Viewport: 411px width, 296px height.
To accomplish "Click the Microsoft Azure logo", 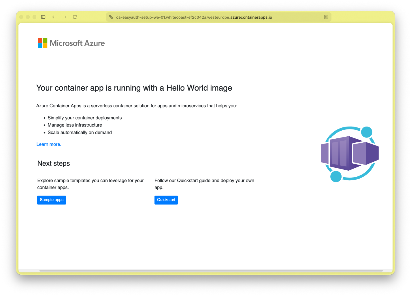I will point(71,43).
